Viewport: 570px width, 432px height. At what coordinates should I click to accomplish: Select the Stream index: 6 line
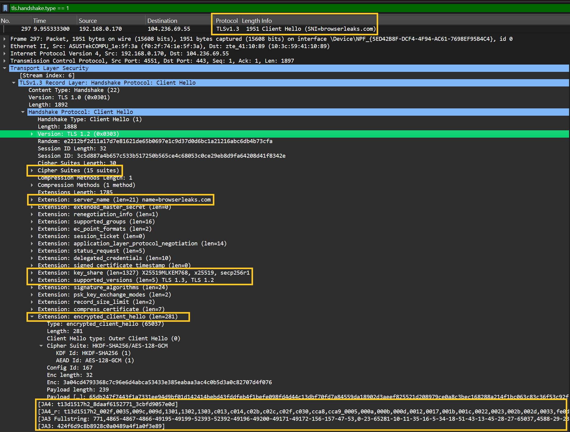(47, 76)
